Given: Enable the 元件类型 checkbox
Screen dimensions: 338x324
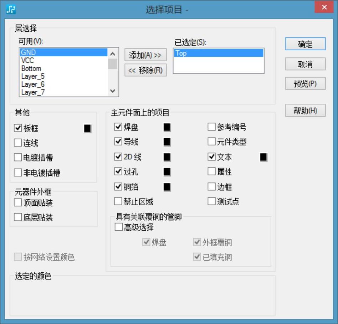Looking at the screenshot, I should (x=211, y=142).
